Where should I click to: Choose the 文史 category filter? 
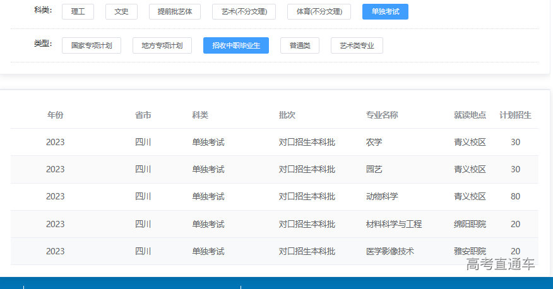[x=121, y=11]
